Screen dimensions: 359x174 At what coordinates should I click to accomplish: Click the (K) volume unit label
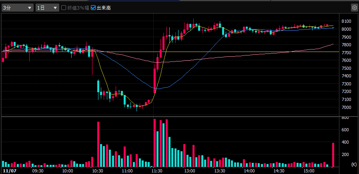pos(353,164)
